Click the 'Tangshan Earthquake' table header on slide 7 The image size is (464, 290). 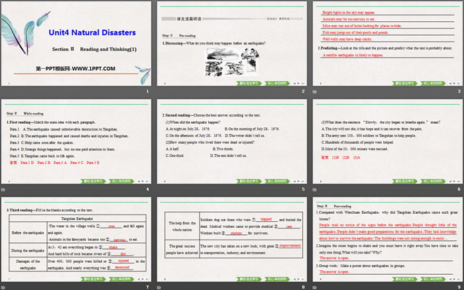pos(77,218)
